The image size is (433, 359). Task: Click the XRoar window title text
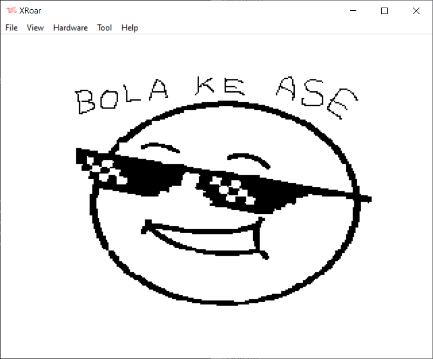tap(30, 10)
